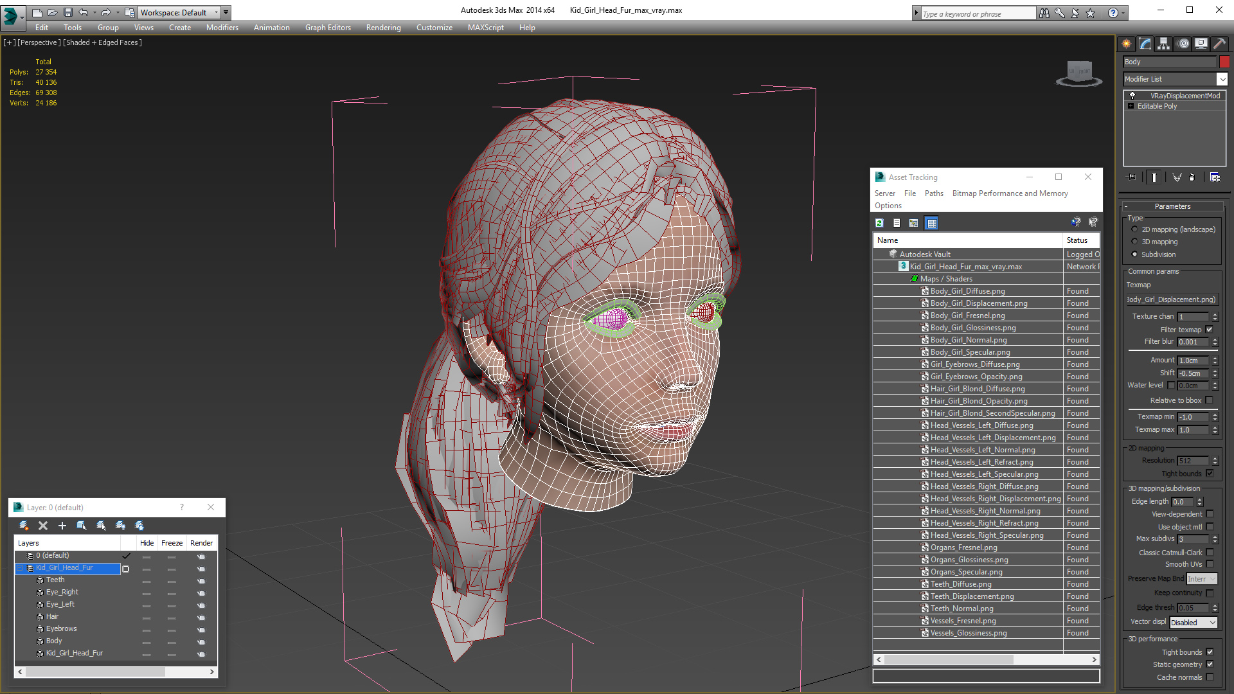Toggle Show End Result icon in modifier stack
The height and width of the screenshot is (694, 1234).
(x=1154, y=177)
